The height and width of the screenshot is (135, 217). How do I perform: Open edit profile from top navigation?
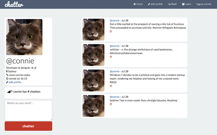(x=155, y=4)
